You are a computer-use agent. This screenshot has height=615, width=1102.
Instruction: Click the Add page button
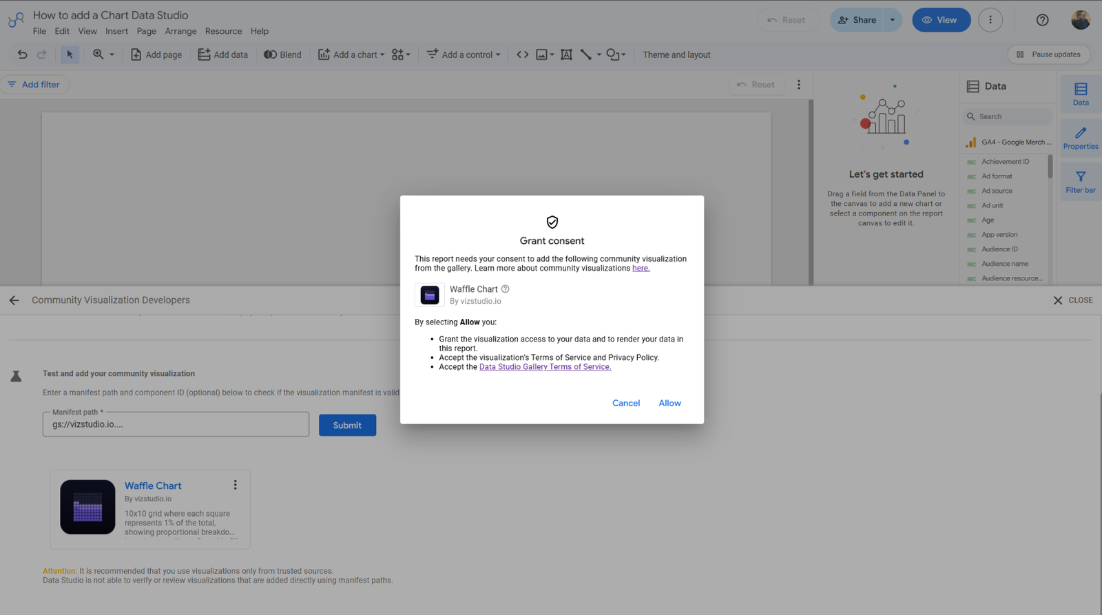(x=156, y=54)
